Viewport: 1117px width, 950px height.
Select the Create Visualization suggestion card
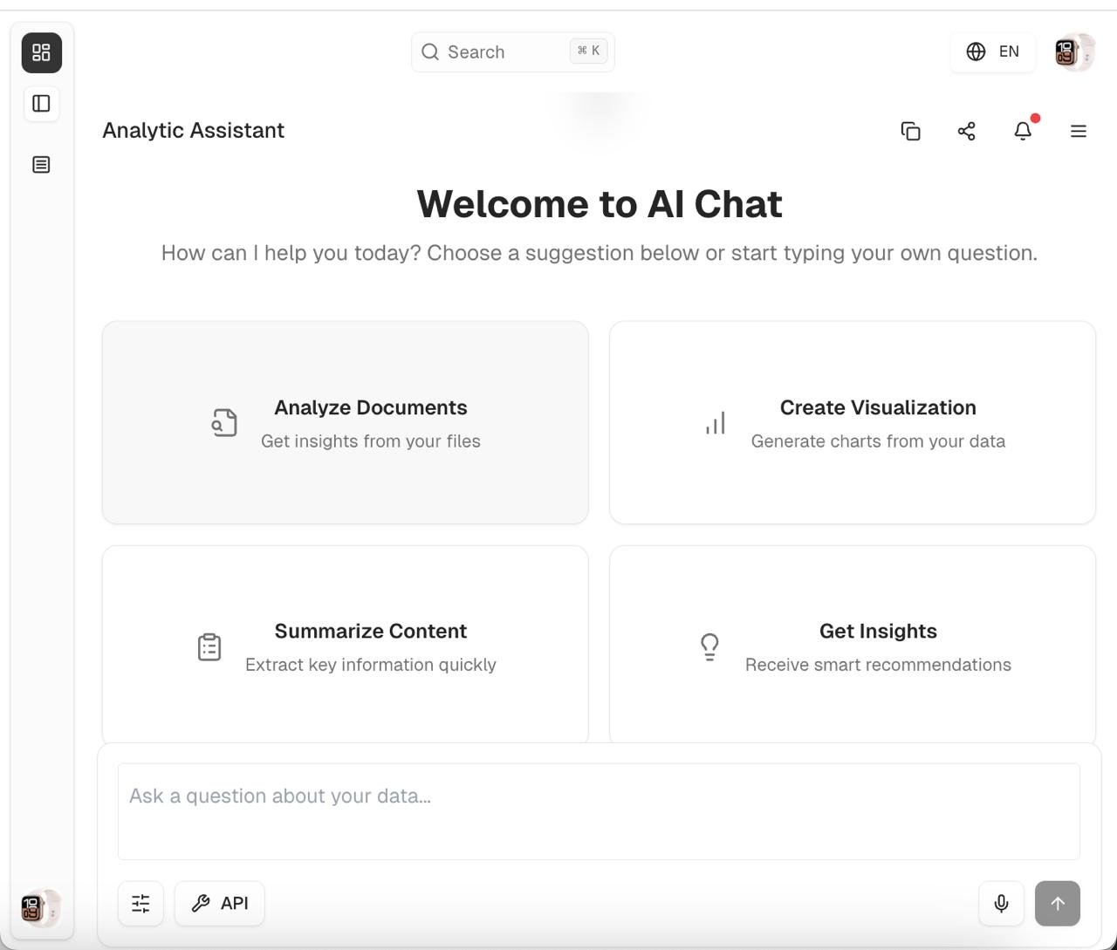click(852, 422)
